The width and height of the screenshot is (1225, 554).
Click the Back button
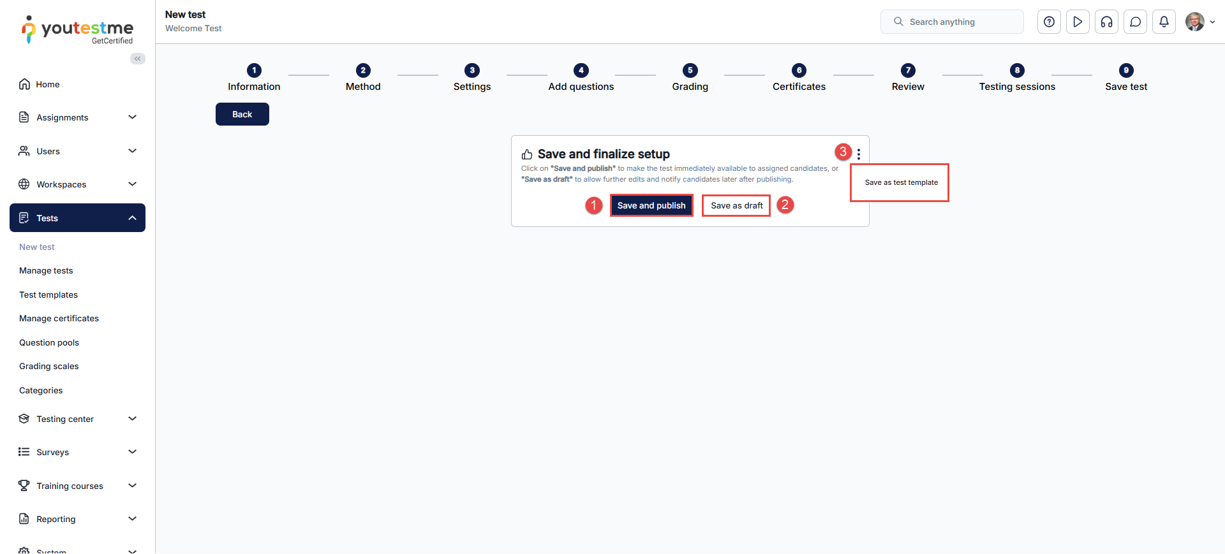pos(242,114)
